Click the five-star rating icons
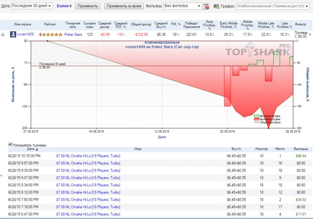The width and height of the screenshot is (313, 219). point(52,34)
